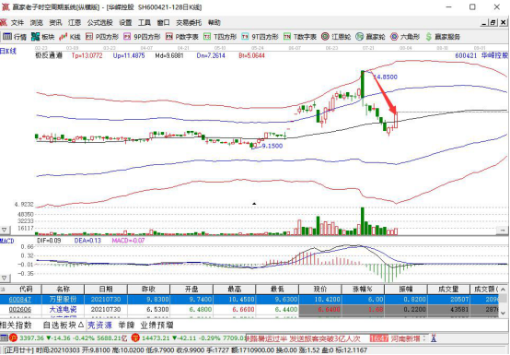
Task: Open the P数字表 tool icon
Action: pyautogui.click(x=168, y=37)
